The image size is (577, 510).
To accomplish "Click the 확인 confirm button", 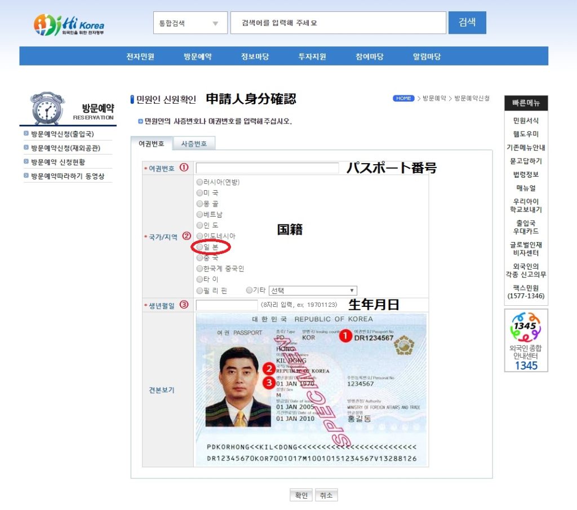I will point(301,495).
